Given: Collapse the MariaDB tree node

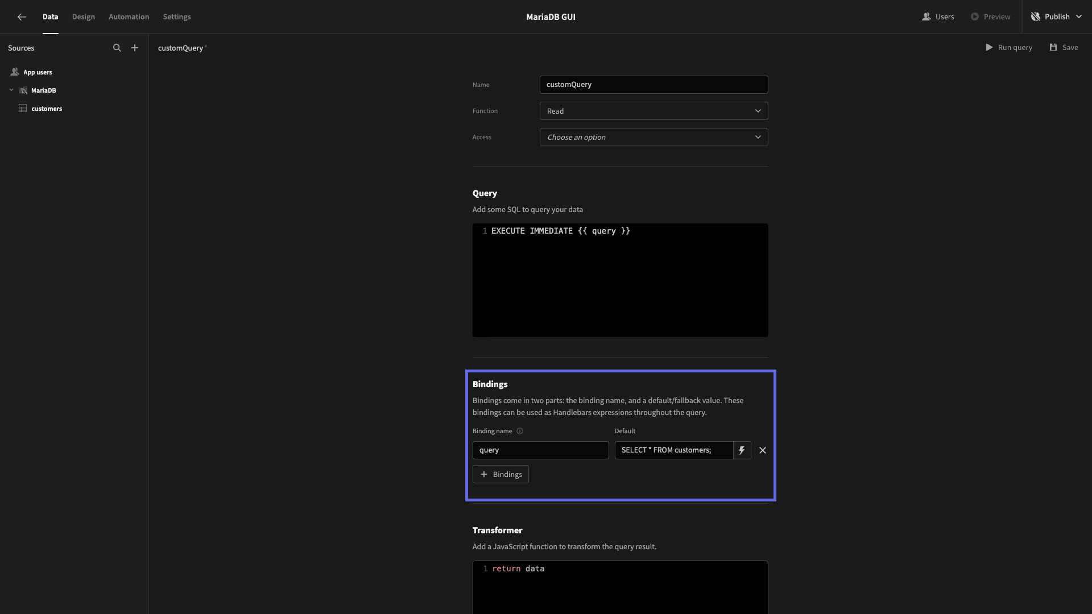Looking at the screenshot, I should [x=11, y=90].
